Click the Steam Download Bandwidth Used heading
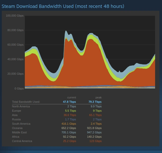 [63, 6]
